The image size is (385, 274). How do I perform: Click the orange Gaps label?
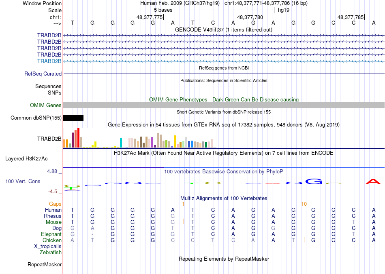tap(55, 204)
